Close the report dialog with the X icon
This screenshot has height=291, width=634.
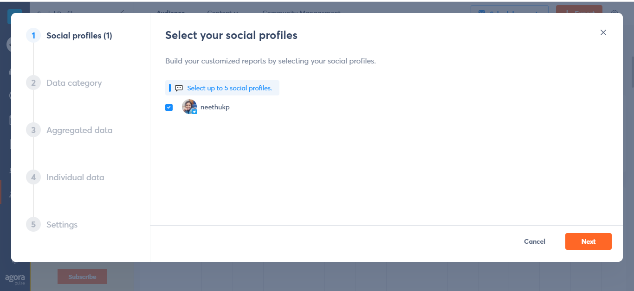[x=603, y=32]
